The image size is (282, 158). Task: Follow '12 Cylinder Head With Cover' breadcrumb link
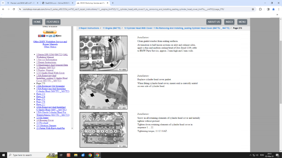(177, 28)
